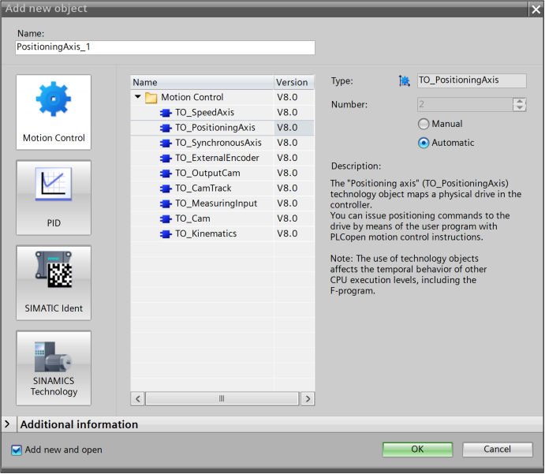The image size is (545, 474).
Task: Click the list's scroll right arrow
Action: pos(308,398)
